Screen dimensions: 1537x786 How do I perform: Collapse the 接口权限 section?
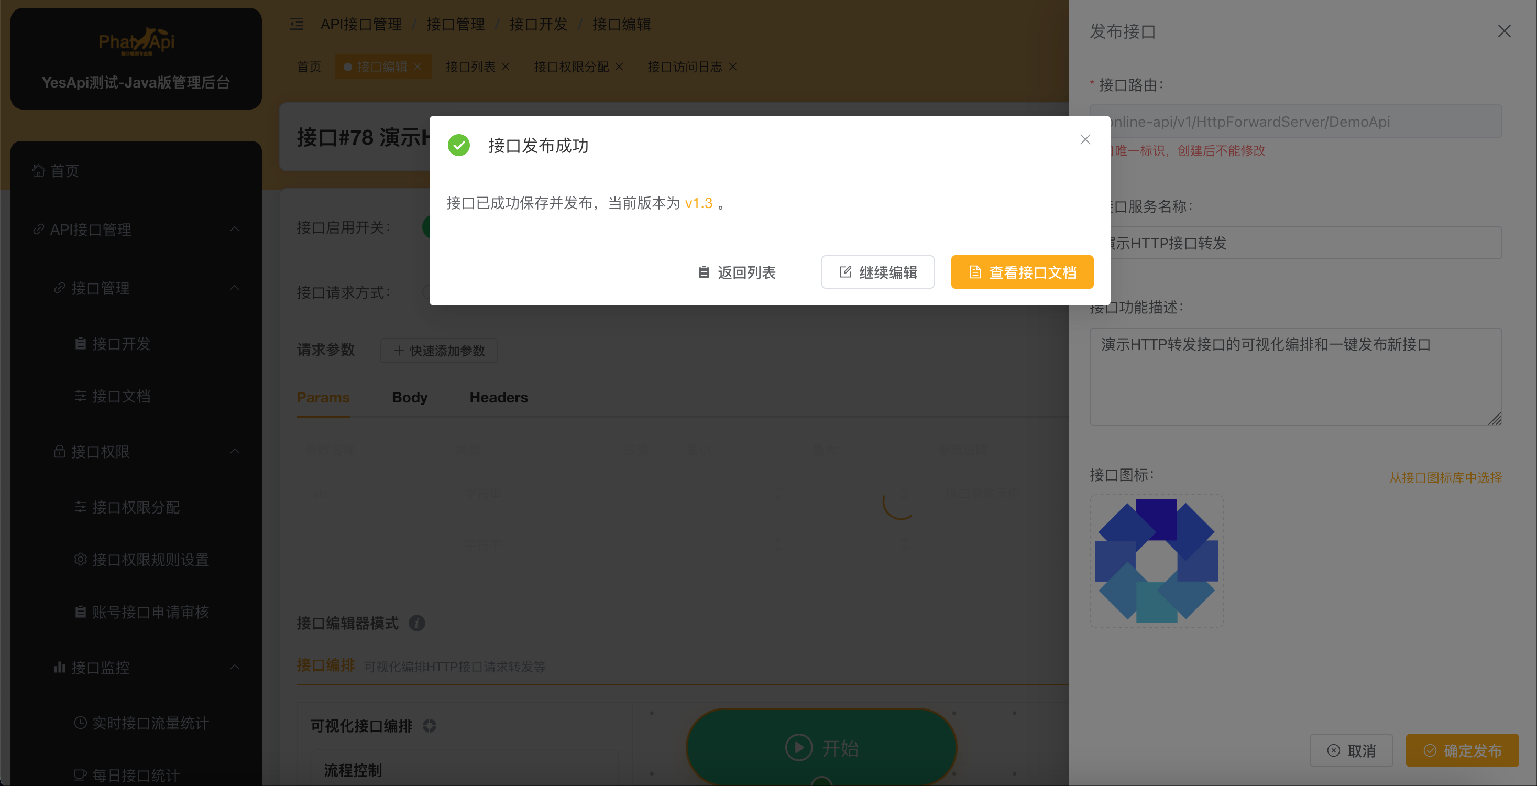(x=235, y=452)
